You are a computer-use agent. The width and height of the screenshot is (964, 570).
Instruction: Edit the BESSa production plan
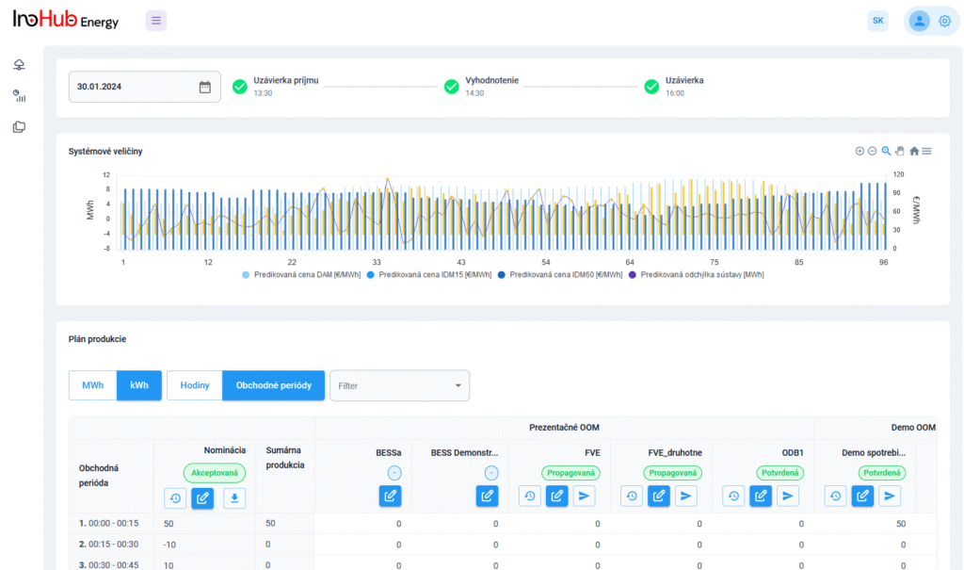(x=391, y=496)
